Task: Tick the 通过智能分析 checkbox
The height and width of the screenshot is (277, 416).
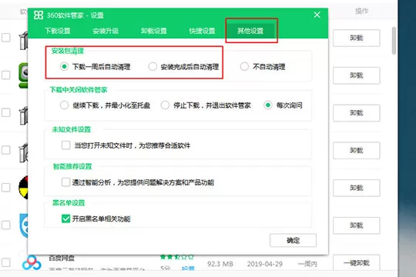Action: [65, 182]
